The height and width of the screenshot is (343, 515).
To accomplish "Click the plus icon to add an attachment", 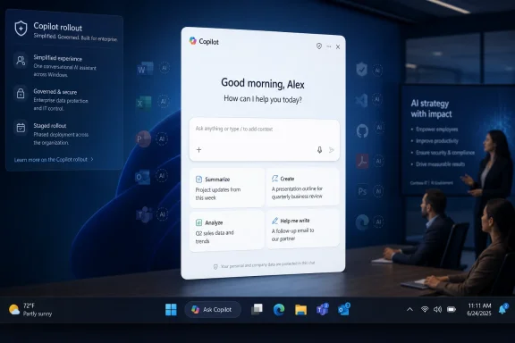I will point(198,150).
